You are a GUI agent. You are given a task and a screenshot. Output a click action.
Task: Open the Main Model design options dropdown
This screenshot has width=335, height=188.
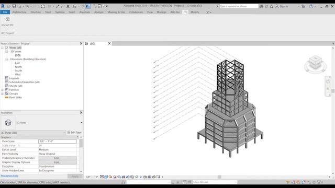coord(236,182)
